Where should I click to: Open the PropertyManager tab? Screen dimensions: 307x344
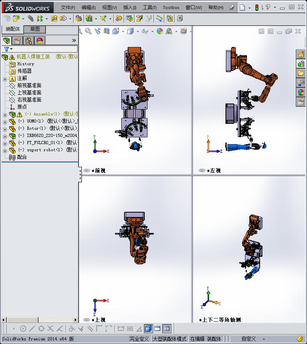(17, 41)
